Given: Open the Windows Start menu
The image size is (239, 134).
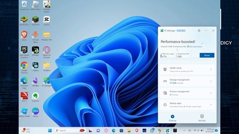Looking at the screenshot, I should [50, 130].
